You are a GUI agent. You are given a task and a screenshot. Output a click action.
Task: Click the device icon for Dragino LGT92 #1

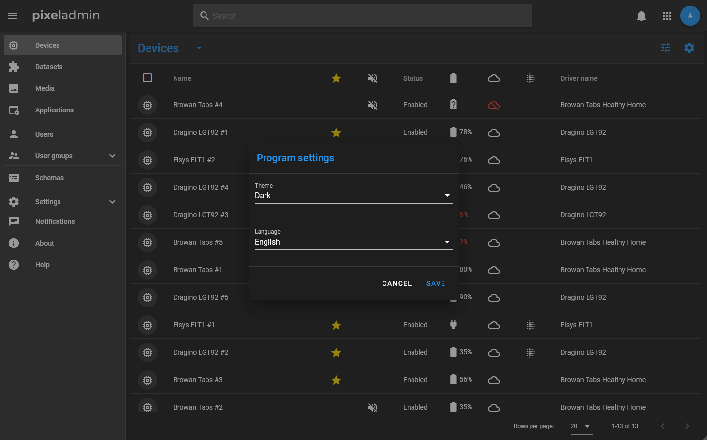[147, 132]
